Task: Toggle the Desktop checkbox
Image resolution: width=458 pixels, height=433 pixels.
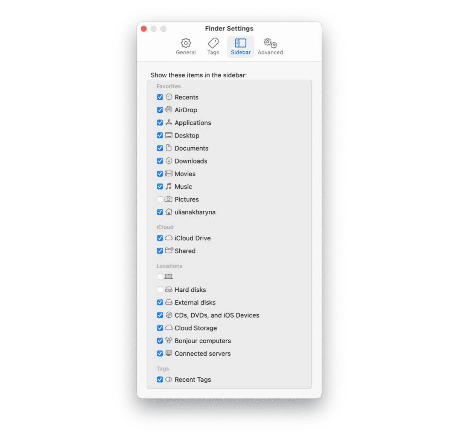Action: click(x=160, y=135)
